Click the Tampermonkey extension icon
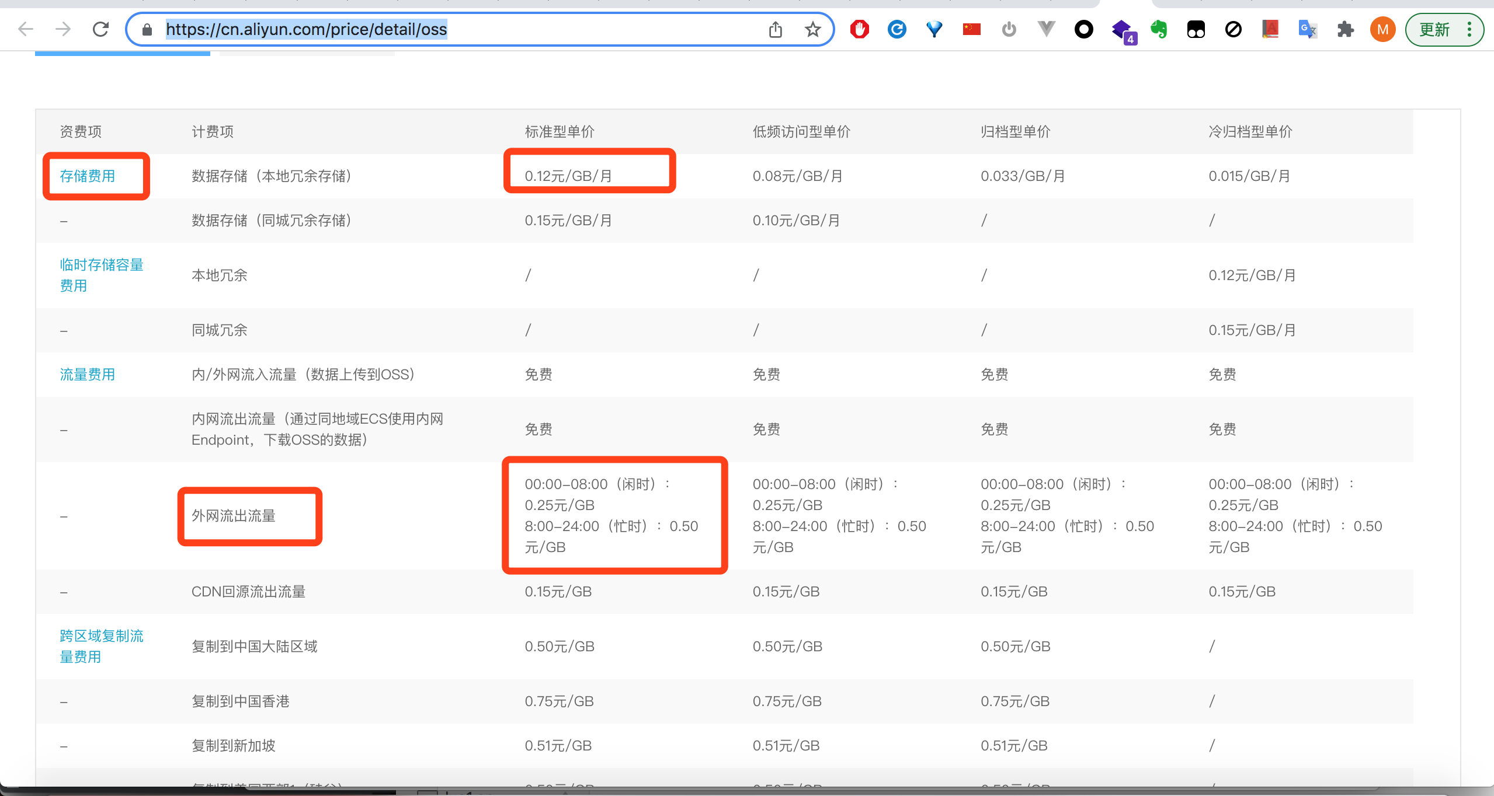This screenshot has width=1494, height=796. pos(1196,29)
